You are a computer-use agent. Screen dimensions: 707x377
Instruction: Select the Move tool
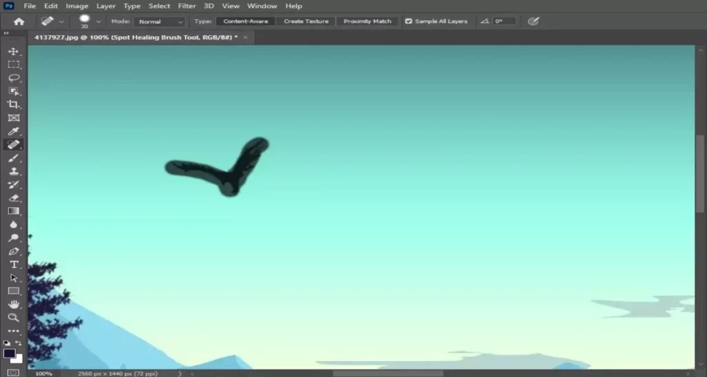(14, 51)
